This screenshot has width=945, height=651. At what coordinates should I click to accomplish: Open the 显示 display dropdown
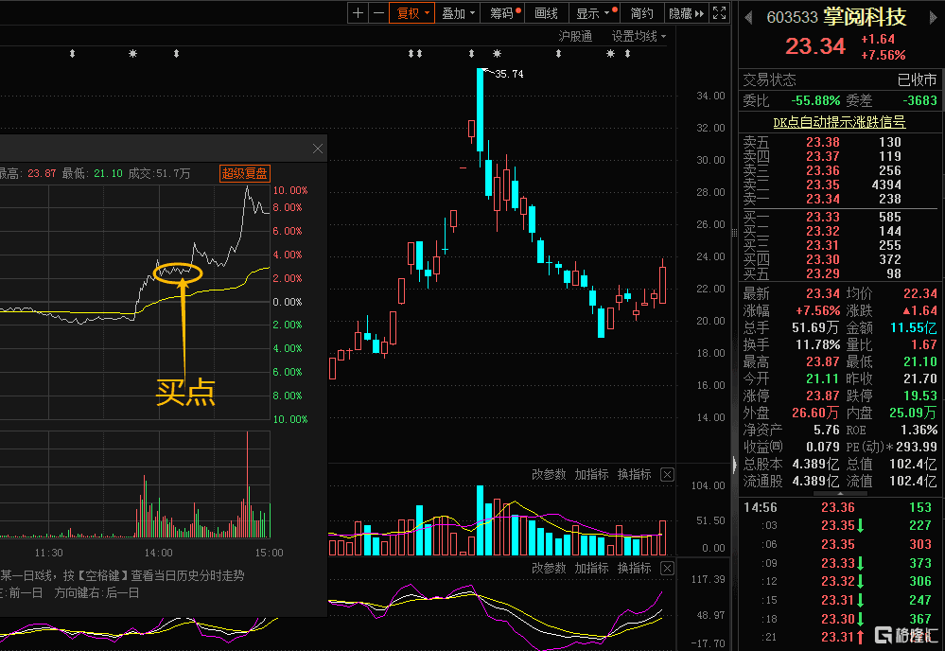[x=595, y=12]
